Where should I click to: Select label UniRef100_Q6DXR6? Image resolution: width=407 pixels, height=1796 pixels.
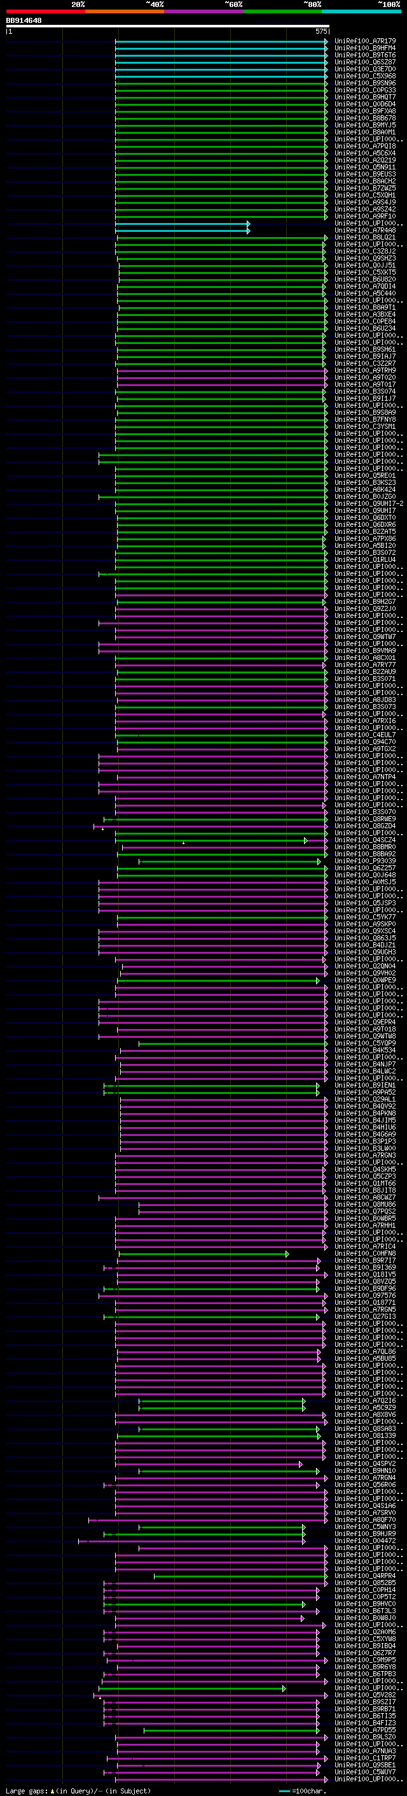(x=365, y=524)
